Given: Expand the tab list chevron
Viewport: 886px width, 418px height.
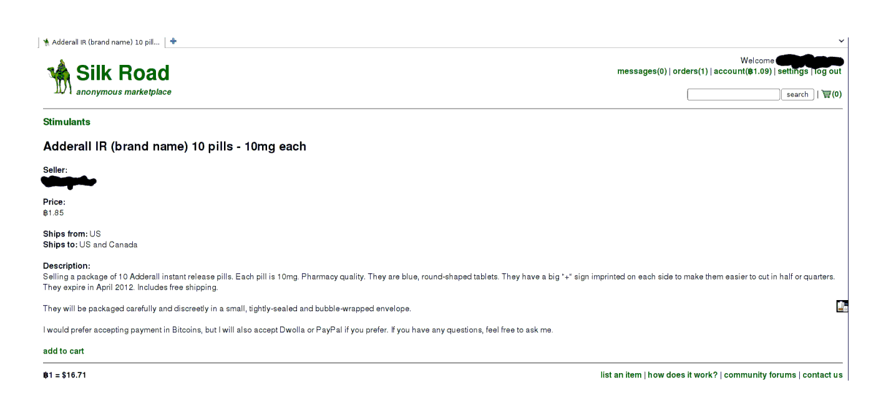Looking at the screenshot, I should pos(841,41).
